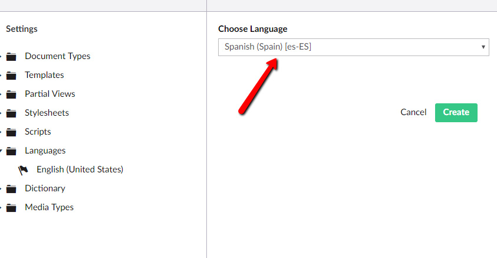Click the green Create button

click(456, 112)
